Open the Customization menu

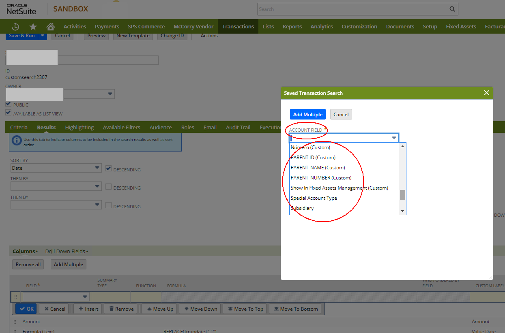(x=359, y=27)
